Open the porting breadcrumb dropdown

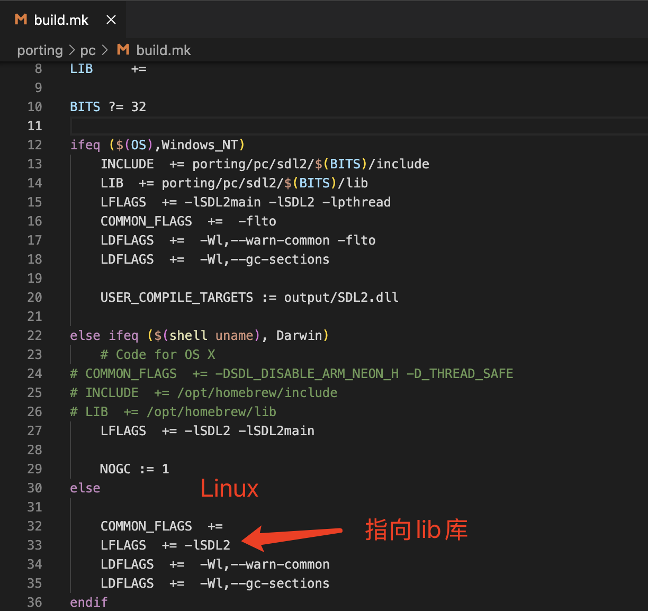point(40,50)
